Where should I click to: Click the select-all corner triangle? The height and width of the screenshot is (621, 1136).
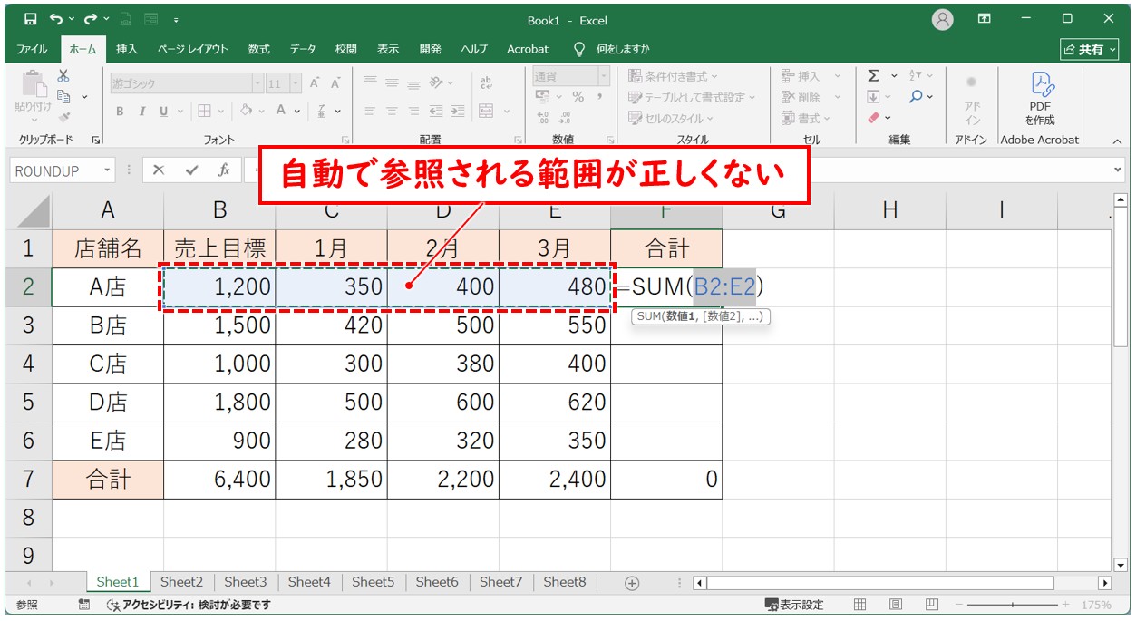(x=34, y=210)
